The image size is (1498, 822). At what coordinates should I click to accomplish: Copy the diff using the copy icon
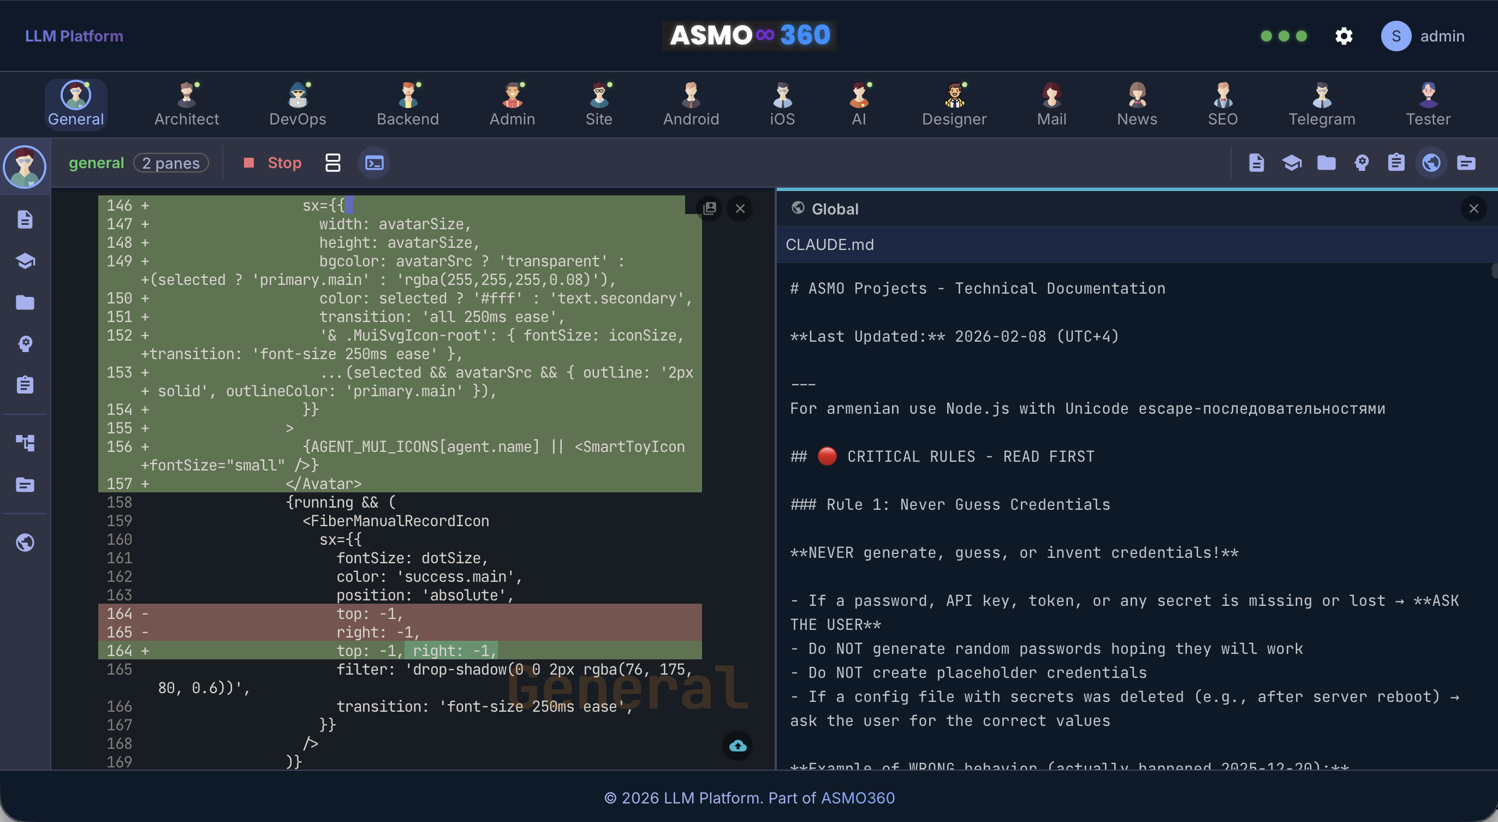[710, 209]
